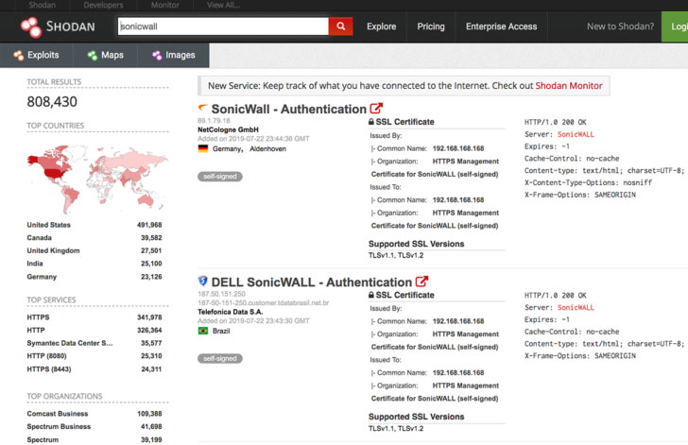This screenshot has width=688, height=445.
Task: Select NetCologne GmbH organization
Action: pos(228,129)
